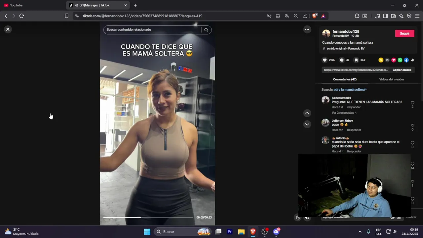This screenshot has height=238, width=423.
Task: Like the video with heart icon
Action: point(325,60)
